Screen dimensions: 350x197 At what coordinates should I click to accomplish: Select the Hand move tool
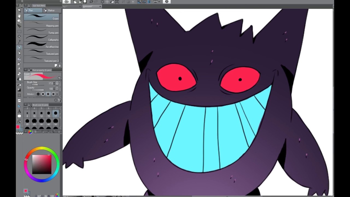pos(19,16)
